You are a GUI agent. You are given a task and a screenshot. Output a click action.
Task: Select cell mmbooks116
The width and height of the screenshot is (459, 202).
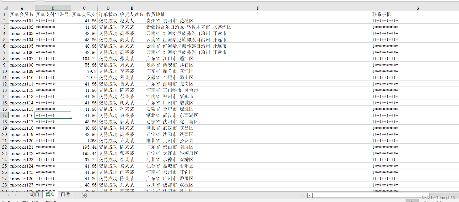pyautogui.click(x=22, y=115)
